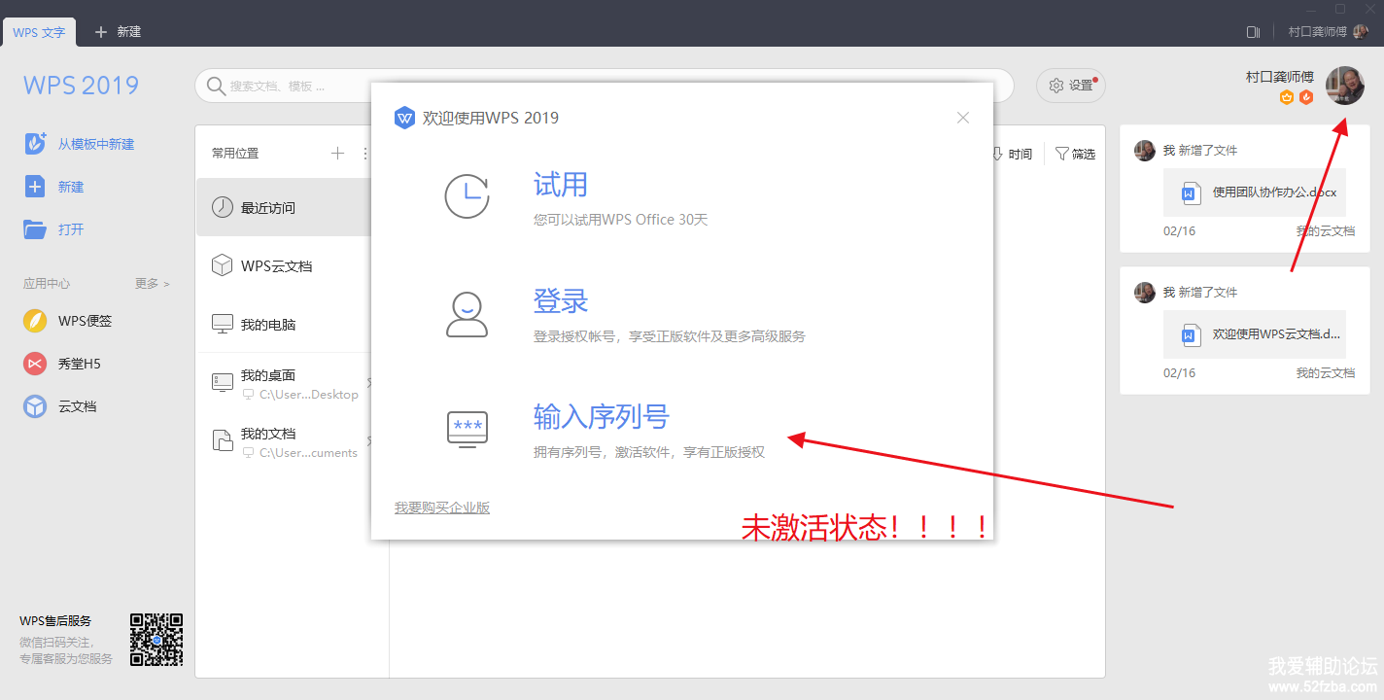The width and height of the screenshot is (1384, 700).
Task: Open 云文档 in app center
Action: (60, 406)
